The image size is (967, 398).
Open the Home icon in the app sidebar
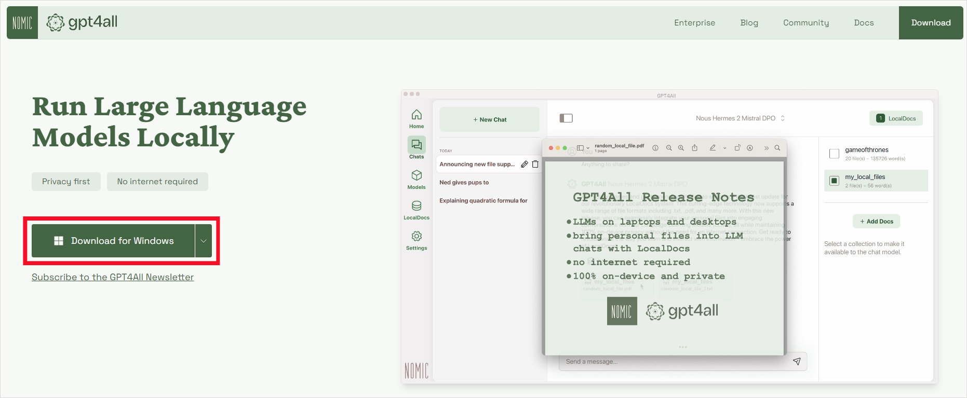(x=417, y=115)
